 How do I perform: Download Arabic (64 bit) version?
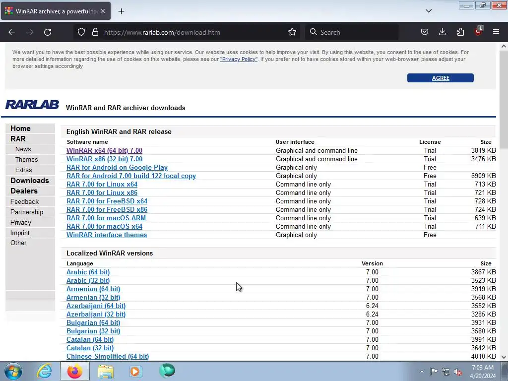[88, 272]
